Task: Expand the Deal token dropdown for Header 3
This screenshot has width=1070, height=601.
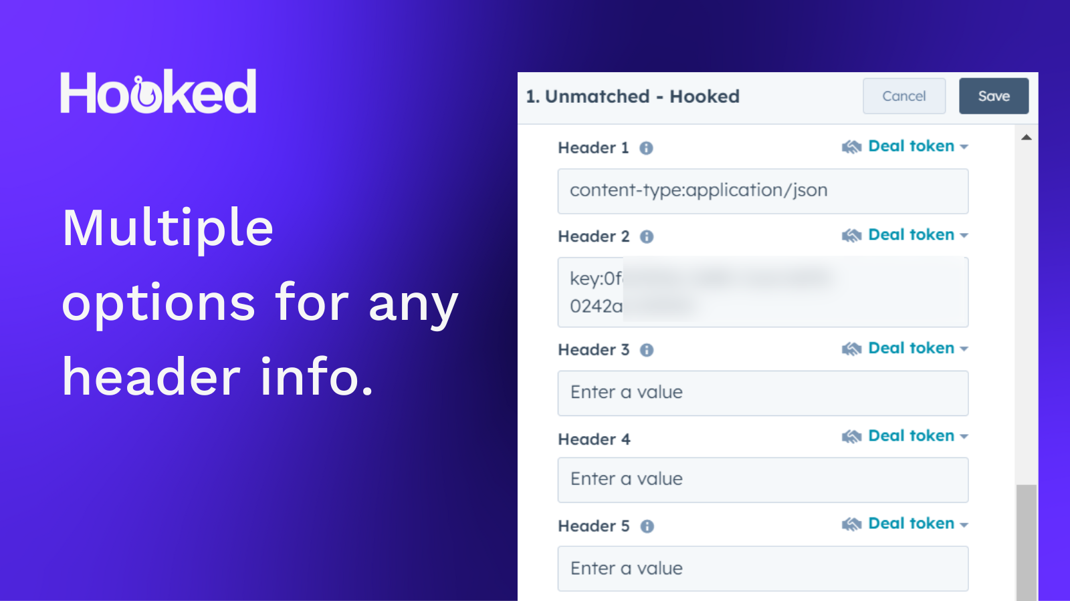Action: [963, 348]
